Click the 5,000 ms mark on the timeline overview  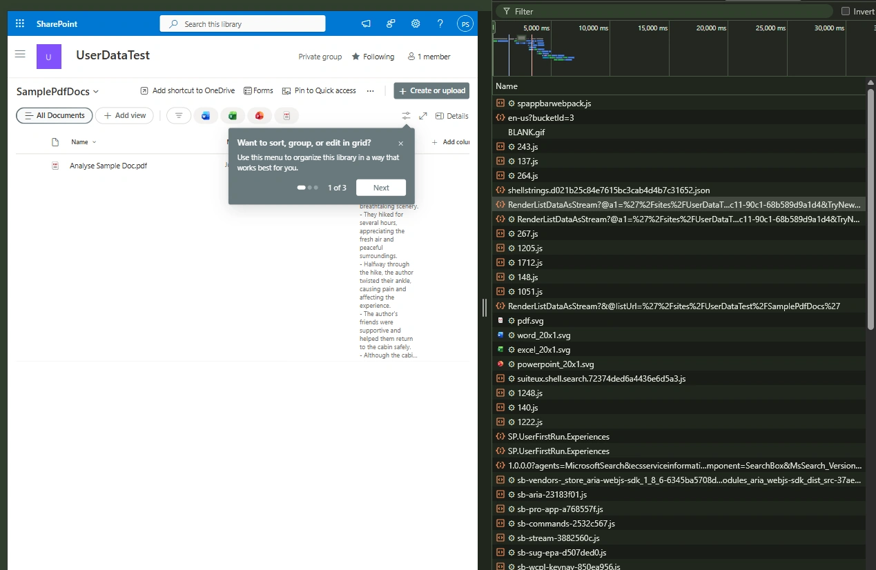(x=536, y=28)
